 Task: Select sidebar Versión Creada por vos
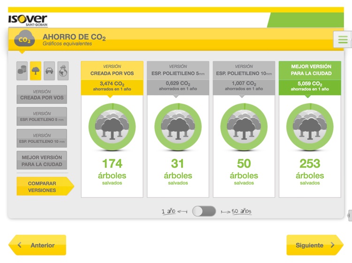click(42, 95)
